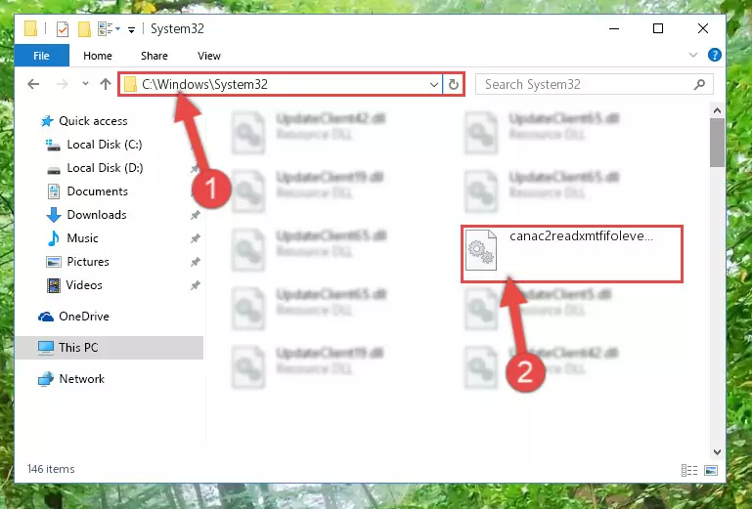Viewport: 752px width, 509px height.
Task: Open the Customize Quick Access Toolbar dropdown
Action: (x=131, y=29)
